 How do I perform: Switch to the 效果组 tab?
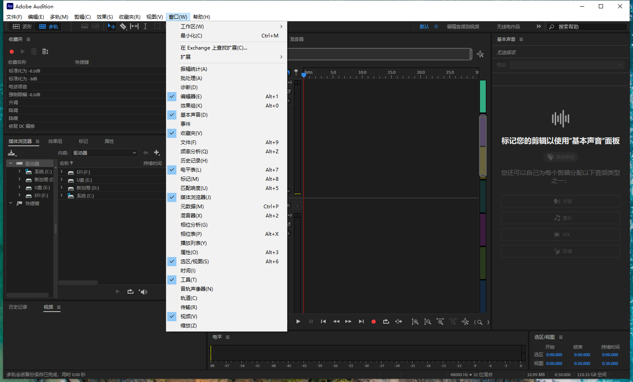click(x=55, y=141)
